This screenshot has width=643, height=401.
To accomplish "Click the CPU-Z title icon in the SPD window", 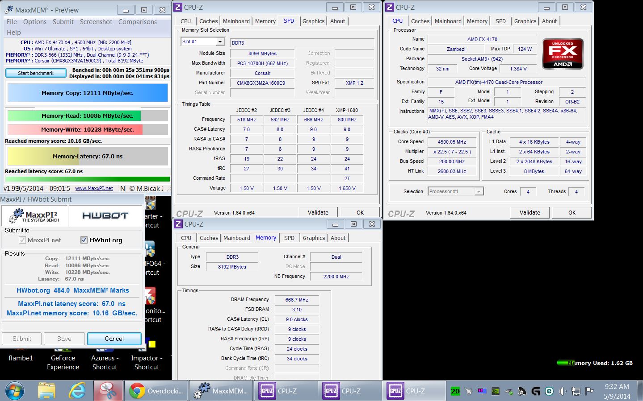I will tap(178, 7).
